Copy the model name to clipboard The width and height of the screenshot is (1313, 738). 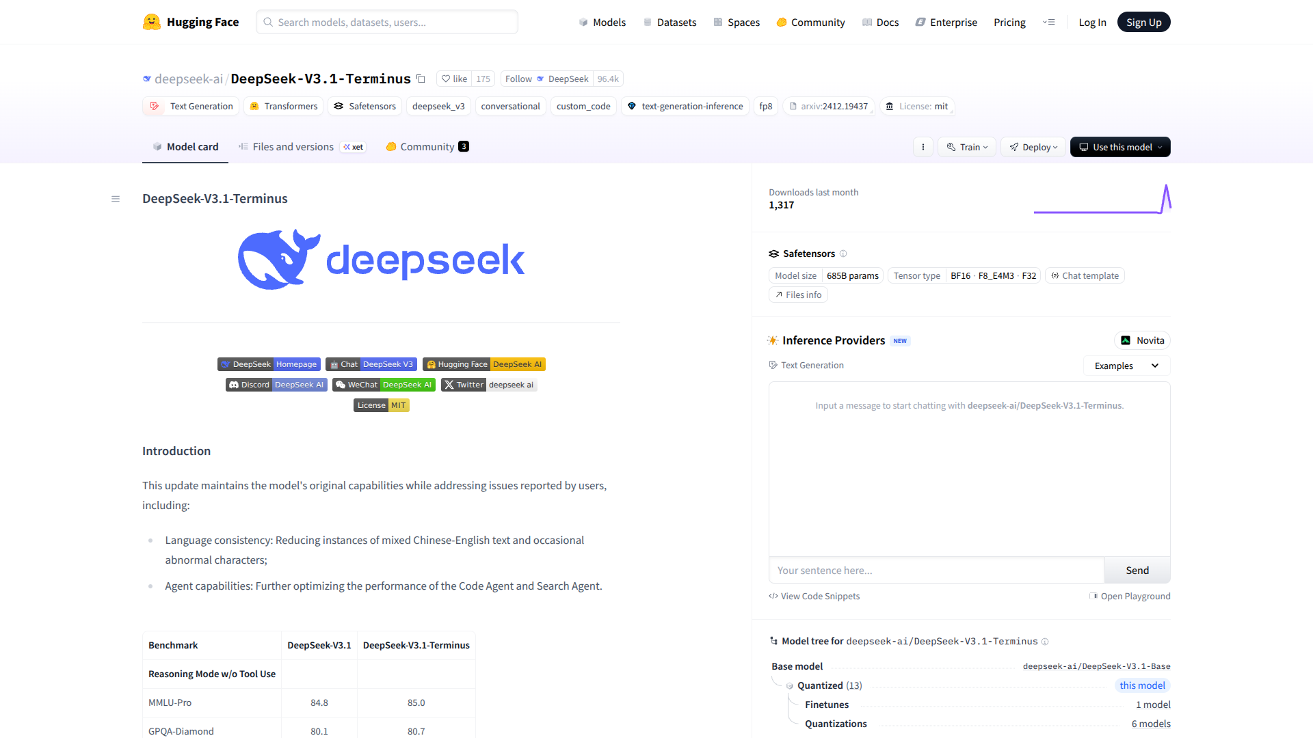point(421,79)
